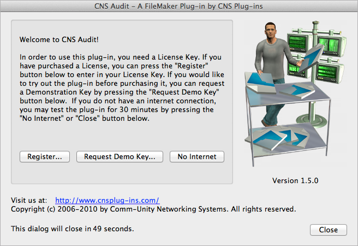
Task: Click the License Key instructions paragraph
Action: [x=122, y=88]
